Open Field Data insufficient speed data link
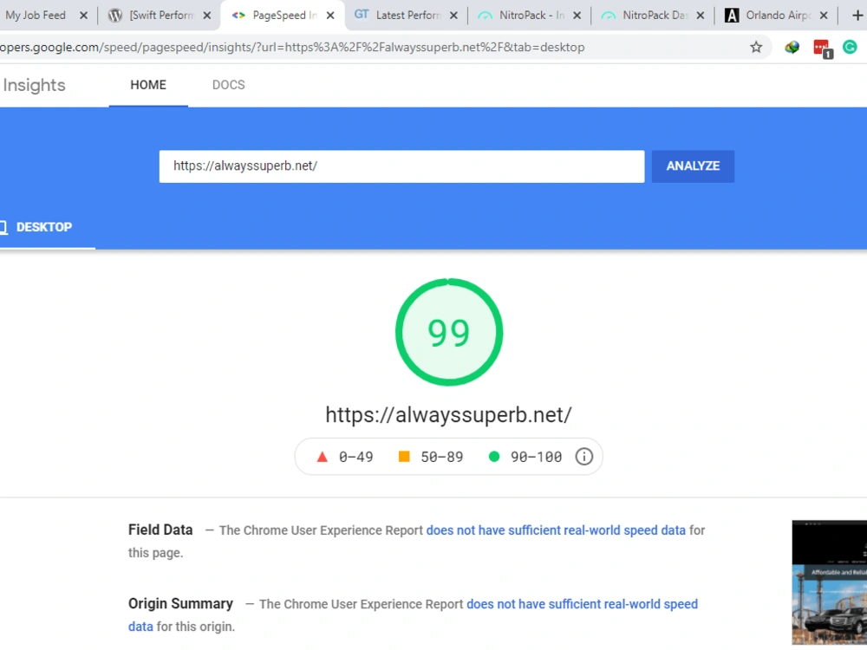 point(556,530)
